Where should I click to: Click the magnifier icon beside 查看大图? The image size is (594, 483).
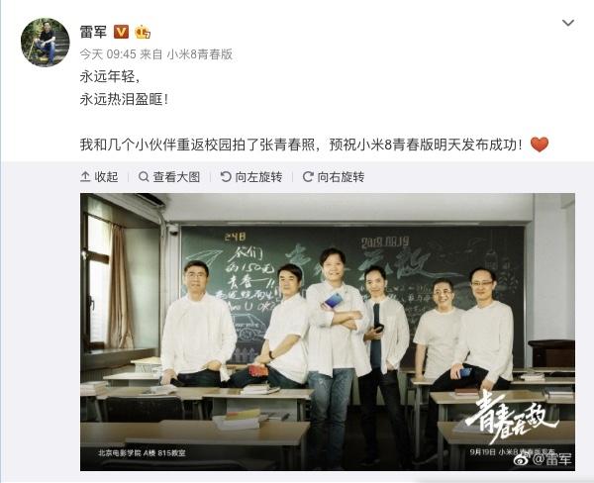[x=144, y=177]
